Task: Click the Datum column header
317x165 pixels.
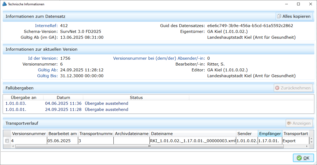Action: 63,98
